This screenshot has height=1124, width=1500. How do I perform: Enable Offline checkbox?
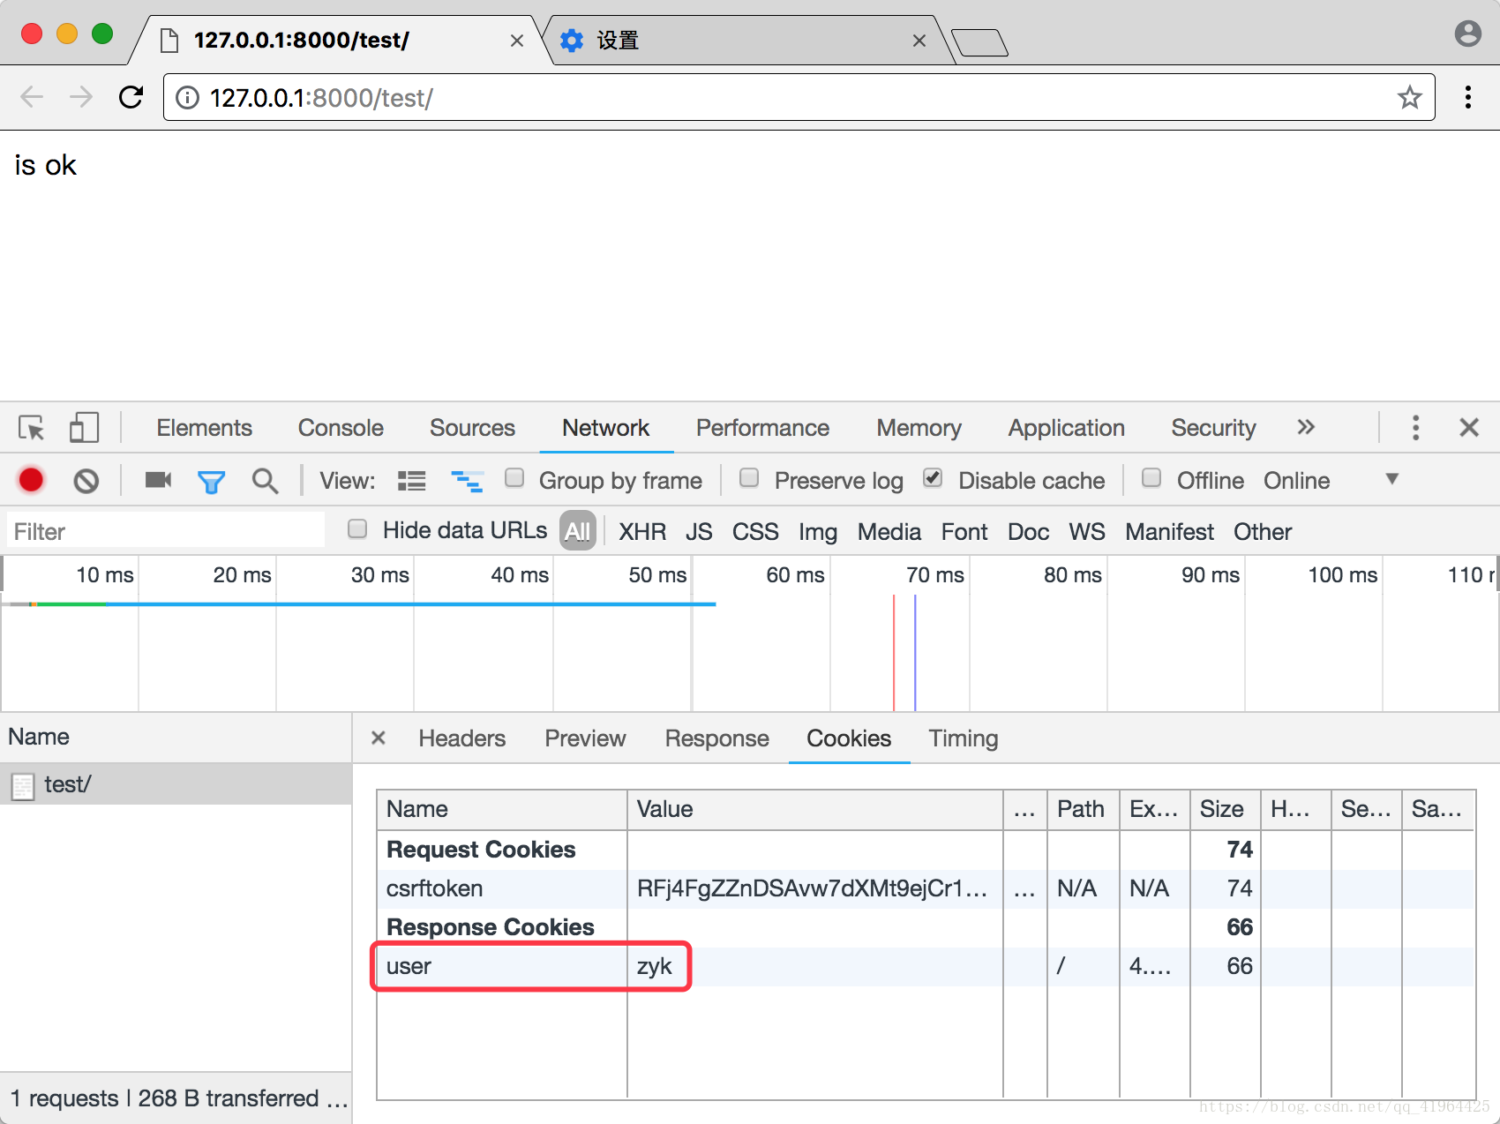point(1151,477)
